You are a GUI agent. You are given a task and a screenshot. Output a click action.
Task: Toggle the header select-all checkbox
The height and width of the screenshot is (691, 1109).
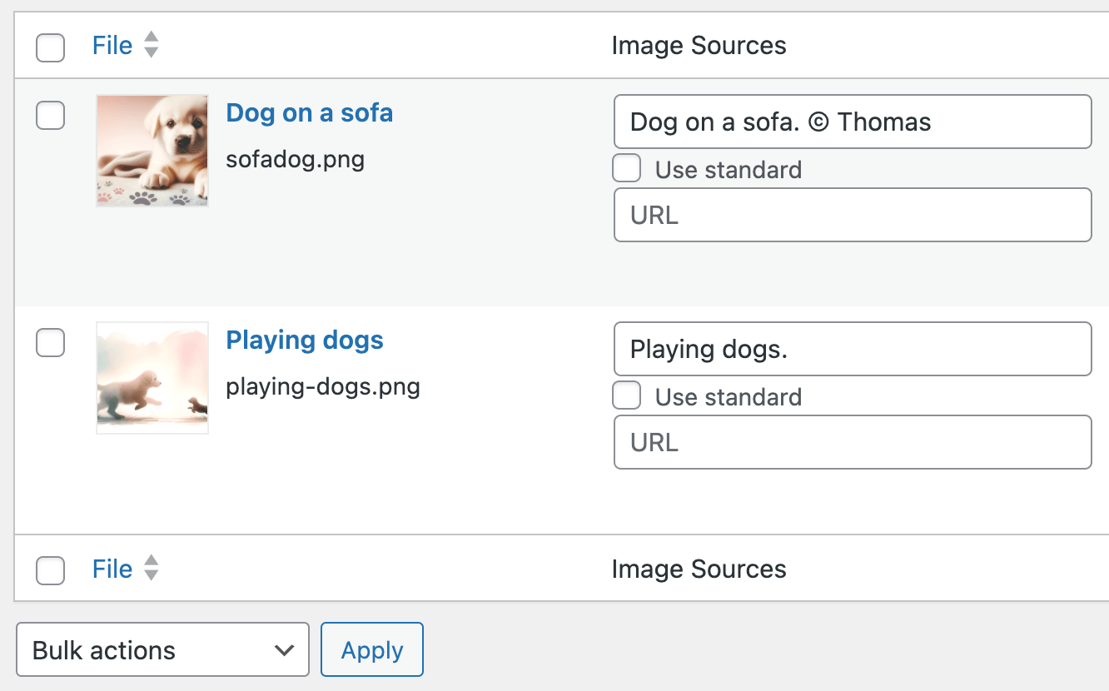(x=51, y=47)
